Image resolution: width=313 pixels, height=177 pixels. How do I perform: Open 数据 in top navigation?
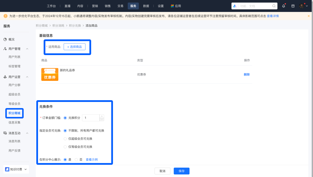pyautogui.click(x=146, y=6)
